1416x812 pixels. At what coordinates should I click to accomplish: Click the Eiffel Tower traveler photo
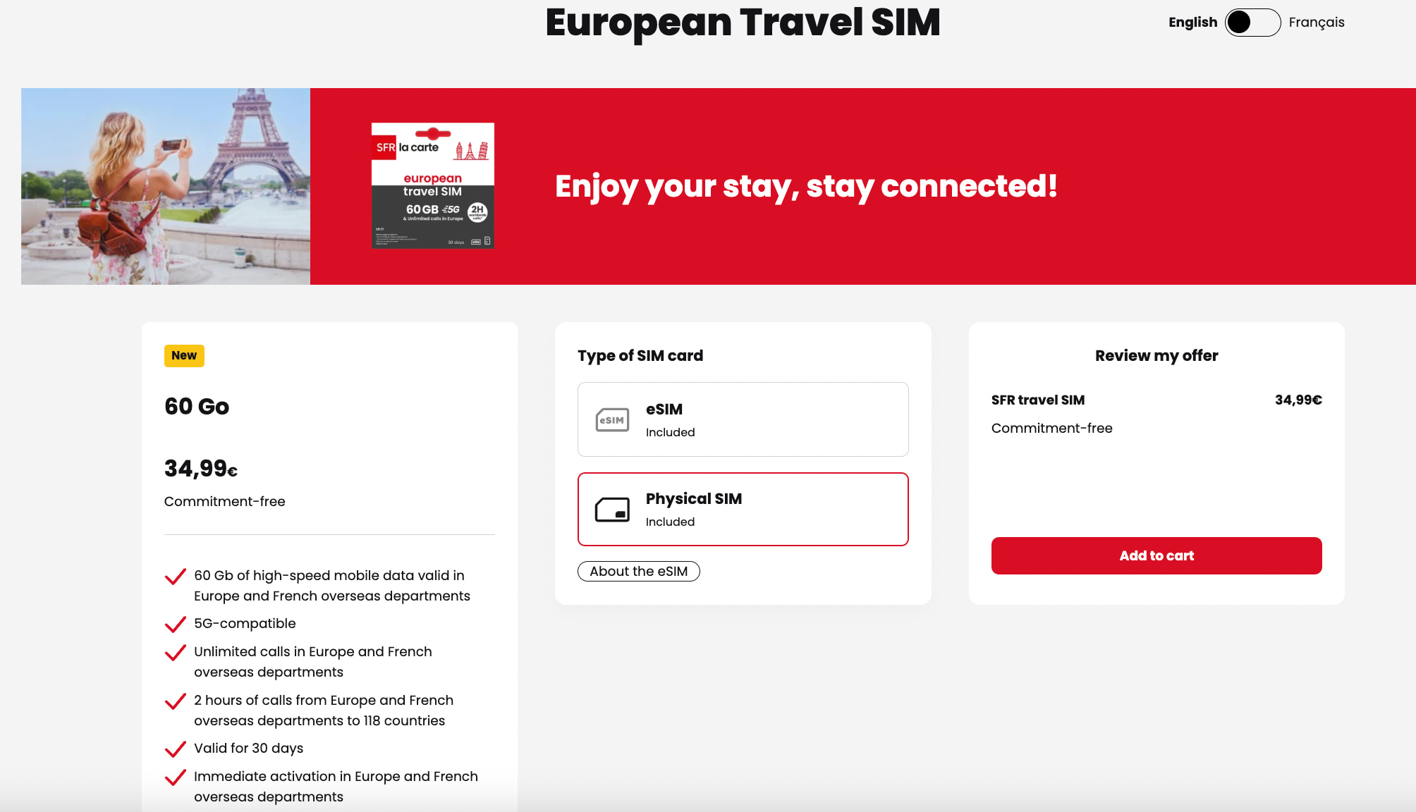click(166, 186)
